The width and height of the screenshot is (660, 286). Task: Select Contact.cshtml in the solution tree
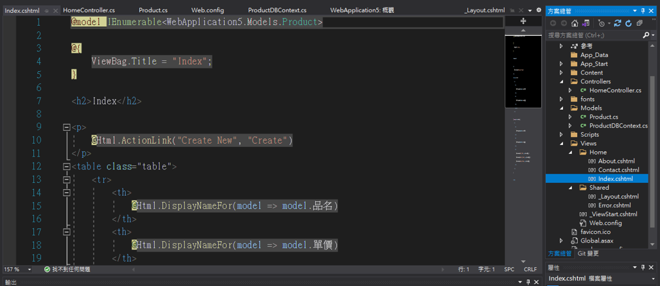coord(619,169)
